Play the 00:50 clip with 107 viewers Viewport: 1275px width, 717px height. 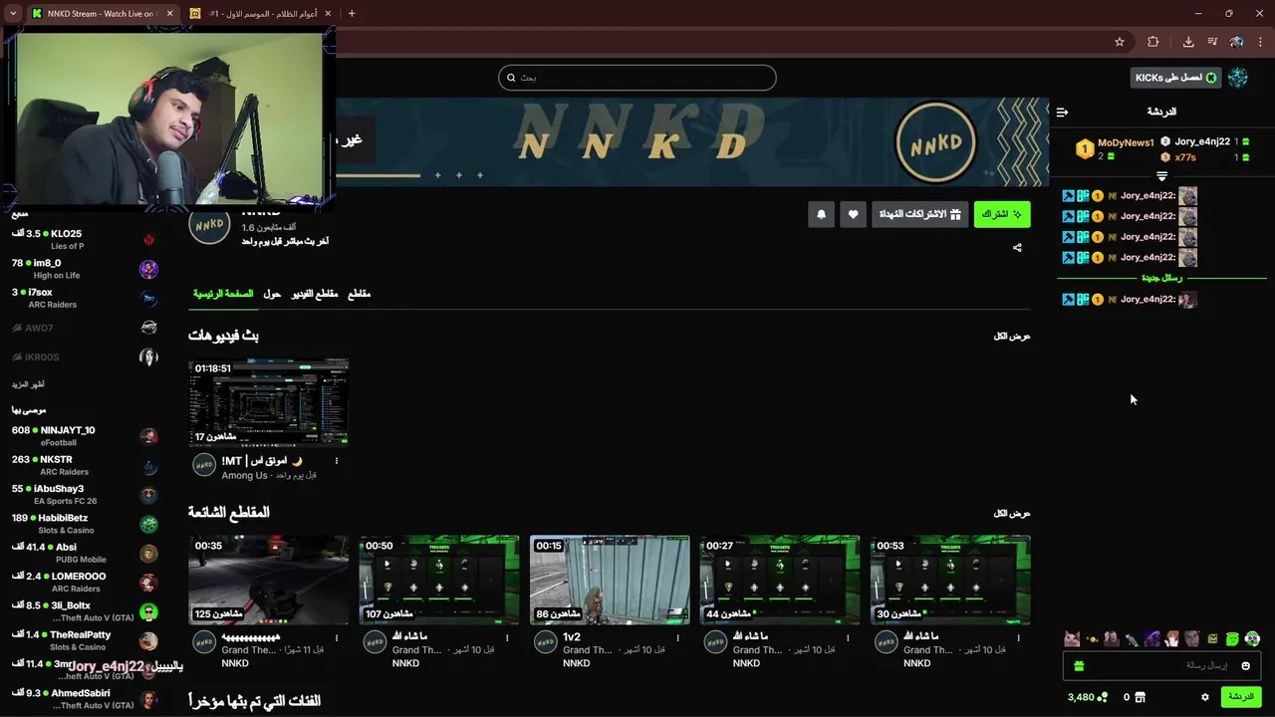(x=439, y=580)
